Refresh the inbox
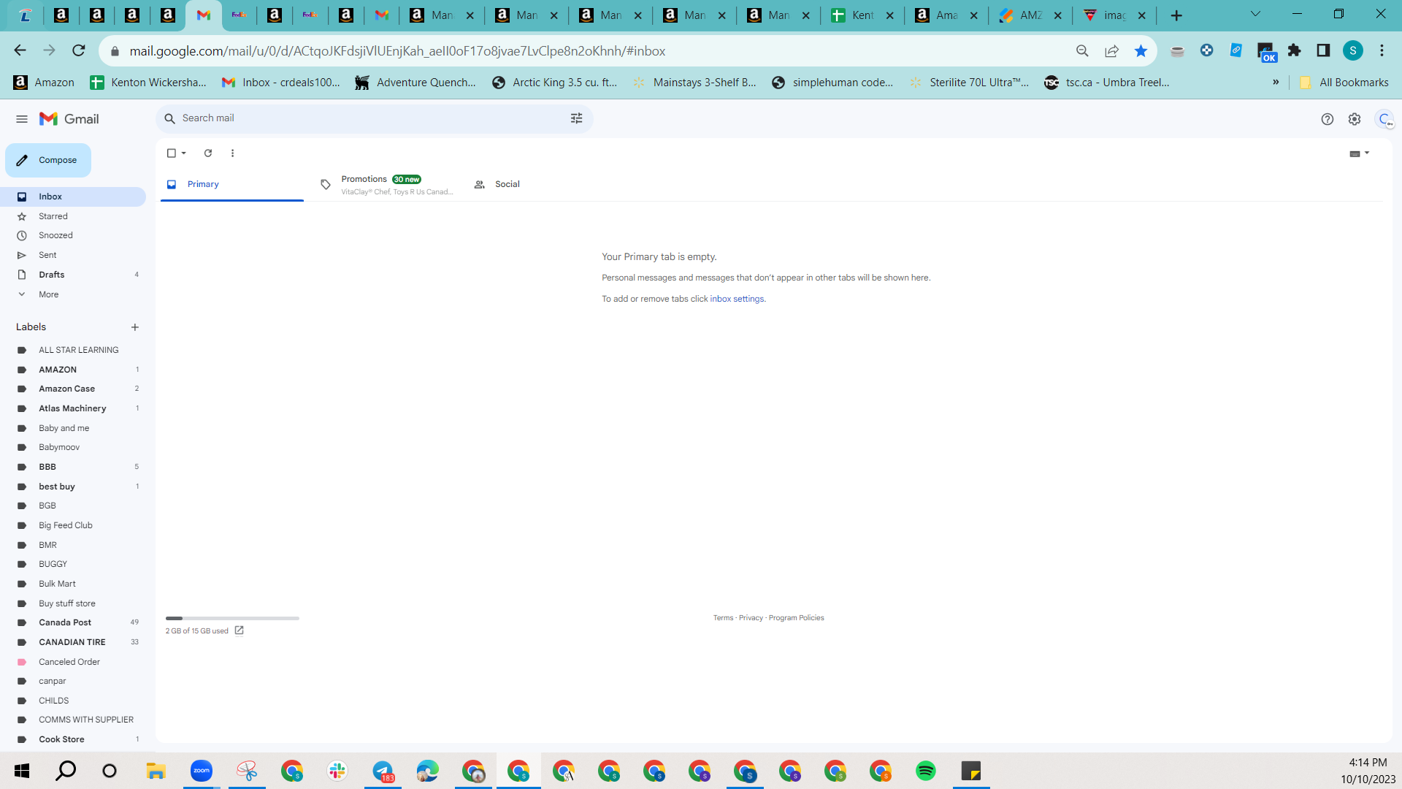 pyautogui.click(x=208, y=153)
